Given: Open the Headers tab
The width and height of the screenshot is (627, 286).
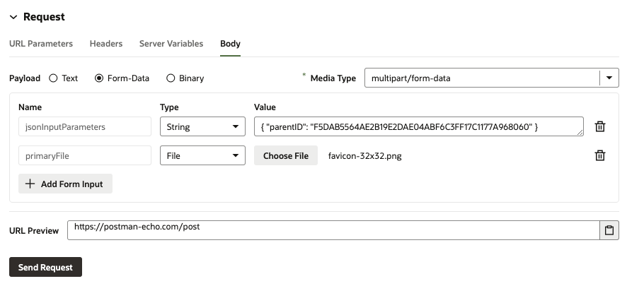Looking at the screenshot, I should click(106, 44).
